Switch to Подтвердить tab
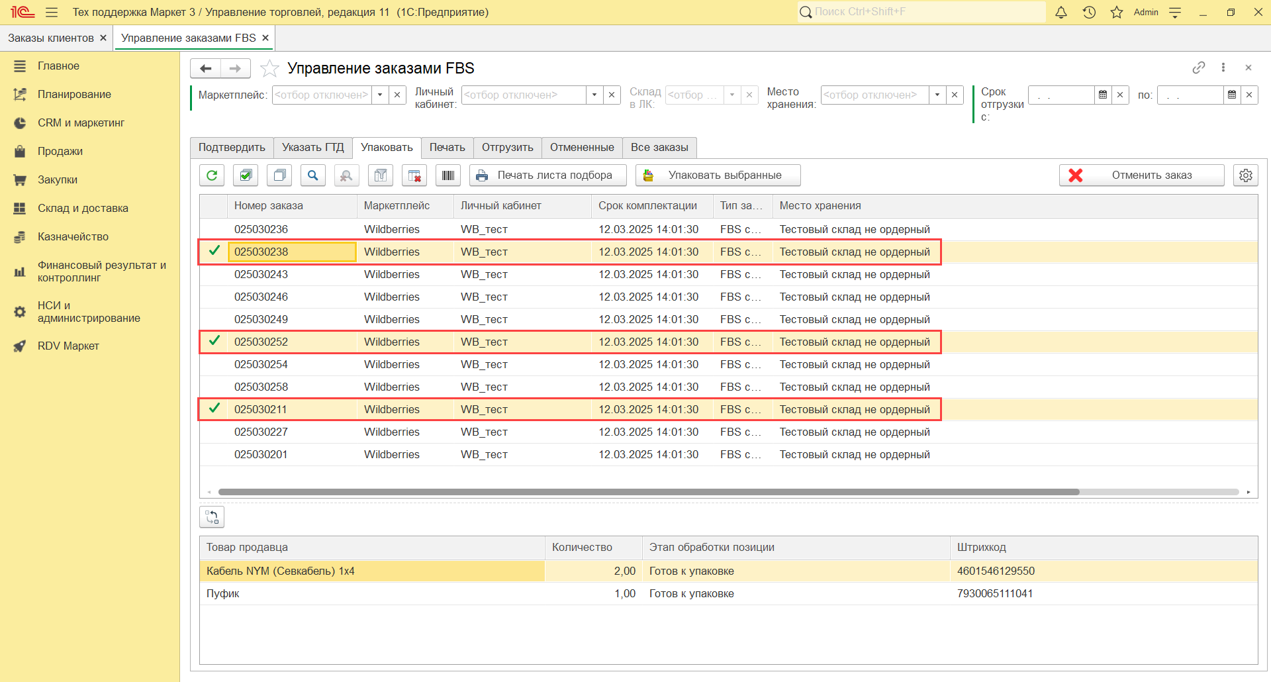This screenshot has width=1271, height=682. [232, 147]
